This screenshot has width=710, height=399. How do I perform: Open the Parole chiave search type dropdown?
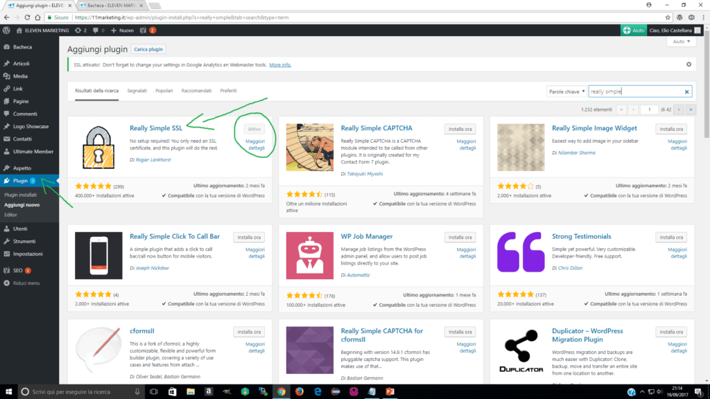coord(566,91)
